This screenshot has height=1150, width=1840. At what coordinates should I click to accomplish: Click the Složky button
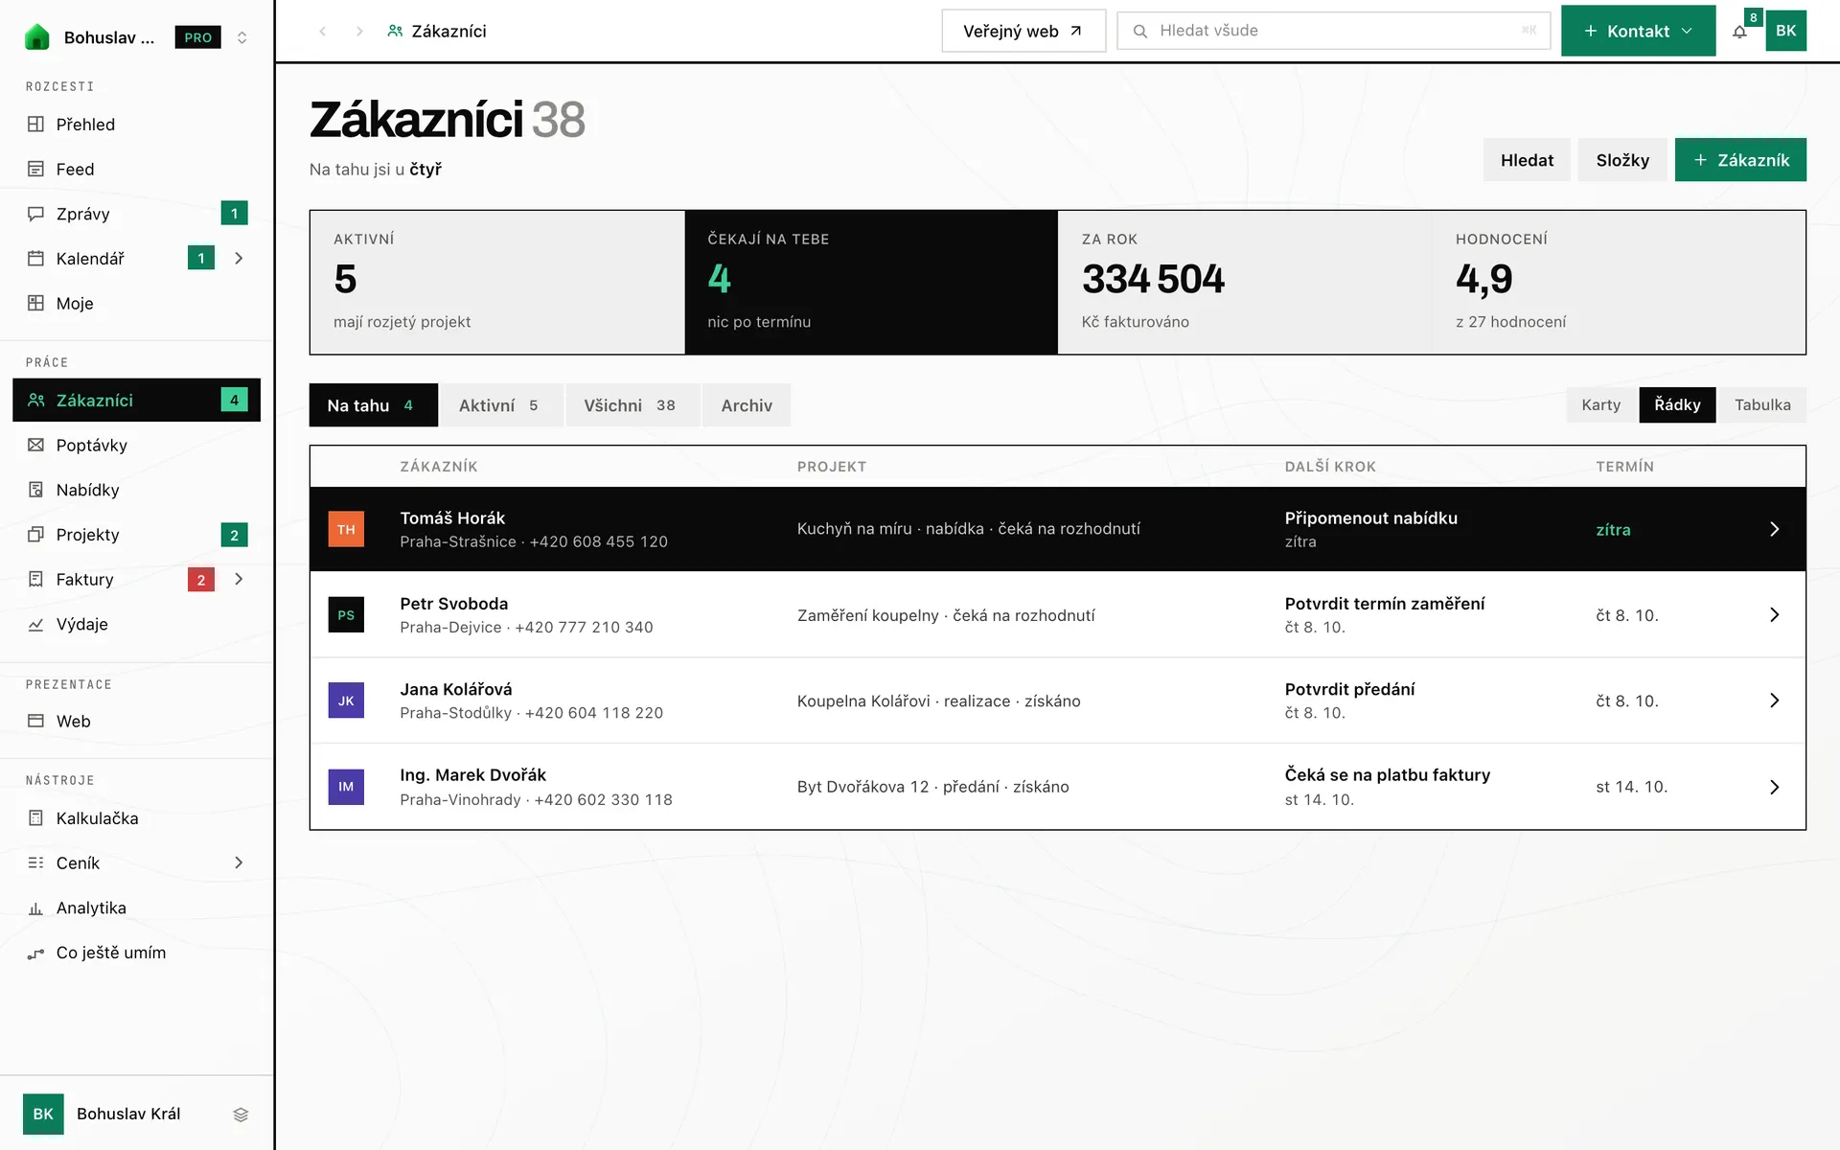tap(1622, 160)
